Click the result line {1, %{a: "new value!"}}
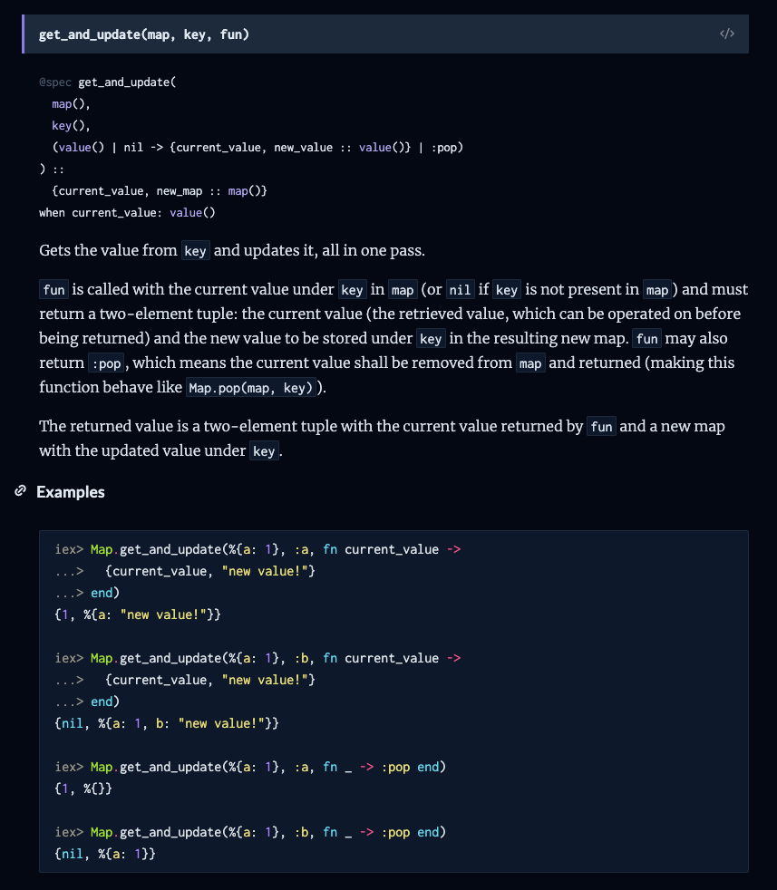The height and width of the screenshot is (890, 777). coord(138,614)
